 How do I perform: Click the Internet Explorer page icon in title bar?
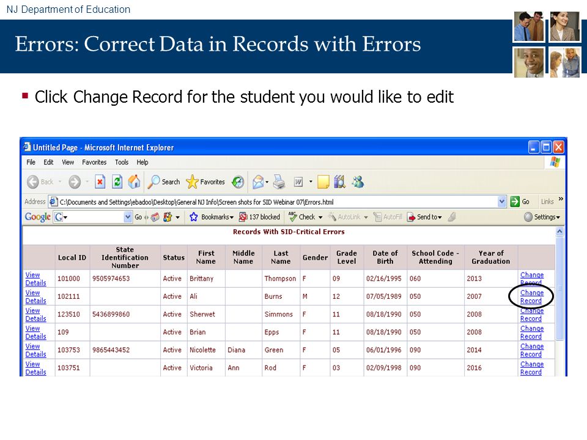26,147
